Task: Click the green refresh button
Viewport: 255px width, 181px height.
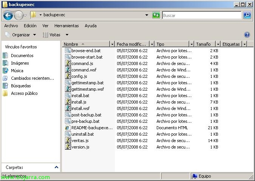Action: [156, 15]
